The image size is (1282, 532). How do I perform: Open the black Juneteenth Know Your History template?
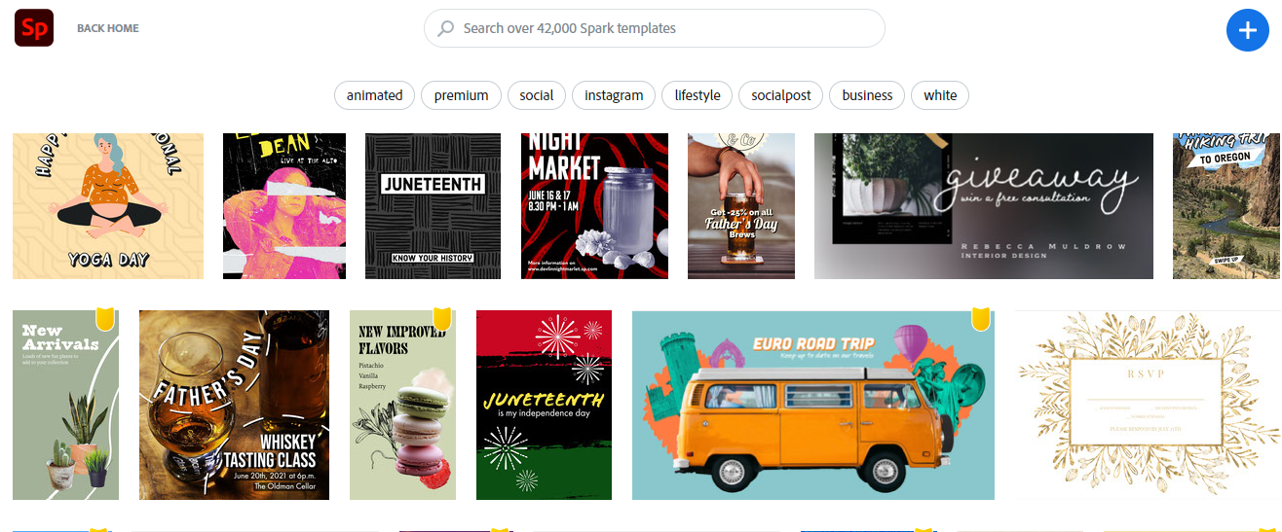(x=433, y=206)
